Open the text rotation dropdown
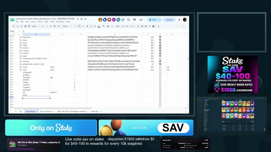 click(x=132, y=26)
